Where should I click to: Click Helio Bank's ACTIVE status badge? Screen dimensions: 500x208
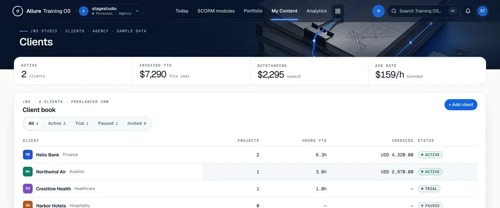point(430,155)
